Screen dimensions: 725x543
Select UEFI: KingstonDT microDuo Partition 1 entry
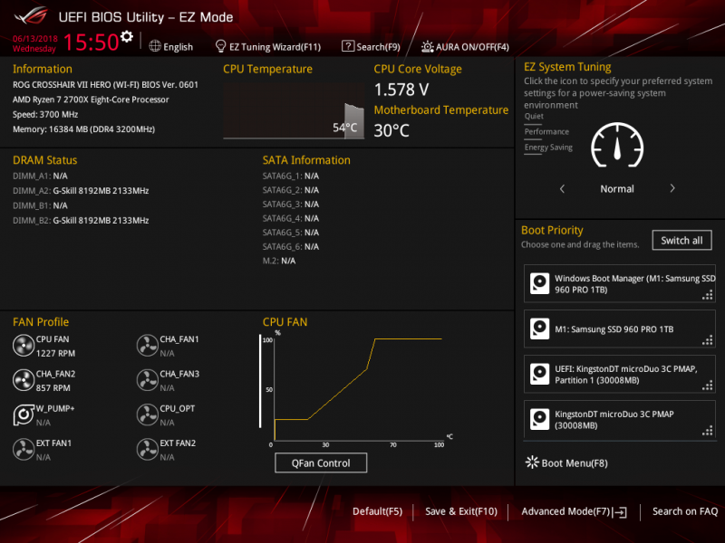click(620, 374)
